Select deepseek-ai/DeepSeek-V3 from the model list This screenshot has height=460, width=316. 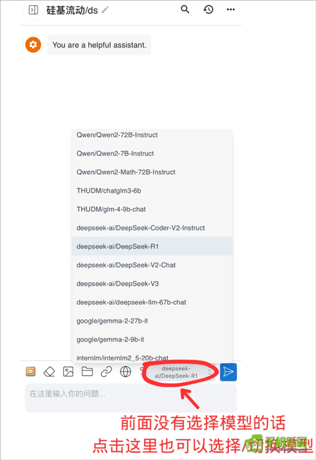pyautogui.click(x=152, y=284)
